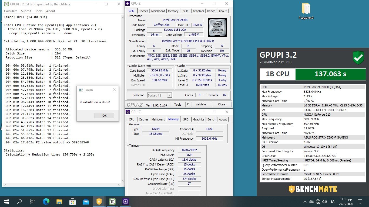Open Microsoft Store from taskbar
Screen dimensions: 369x207
tap(73, 201)
